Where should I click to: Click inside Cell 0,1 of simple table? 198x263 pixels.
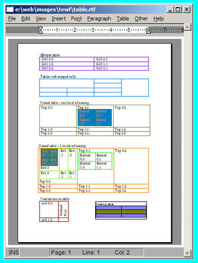tap(121, 59)
